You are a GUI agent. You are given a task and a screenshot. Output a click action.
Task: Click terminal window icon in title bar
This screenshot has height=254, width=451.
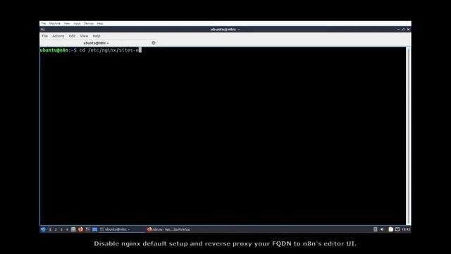coord(43,30)
